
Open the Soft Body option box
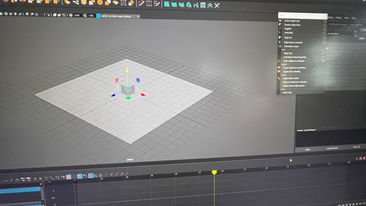(325, 33)
